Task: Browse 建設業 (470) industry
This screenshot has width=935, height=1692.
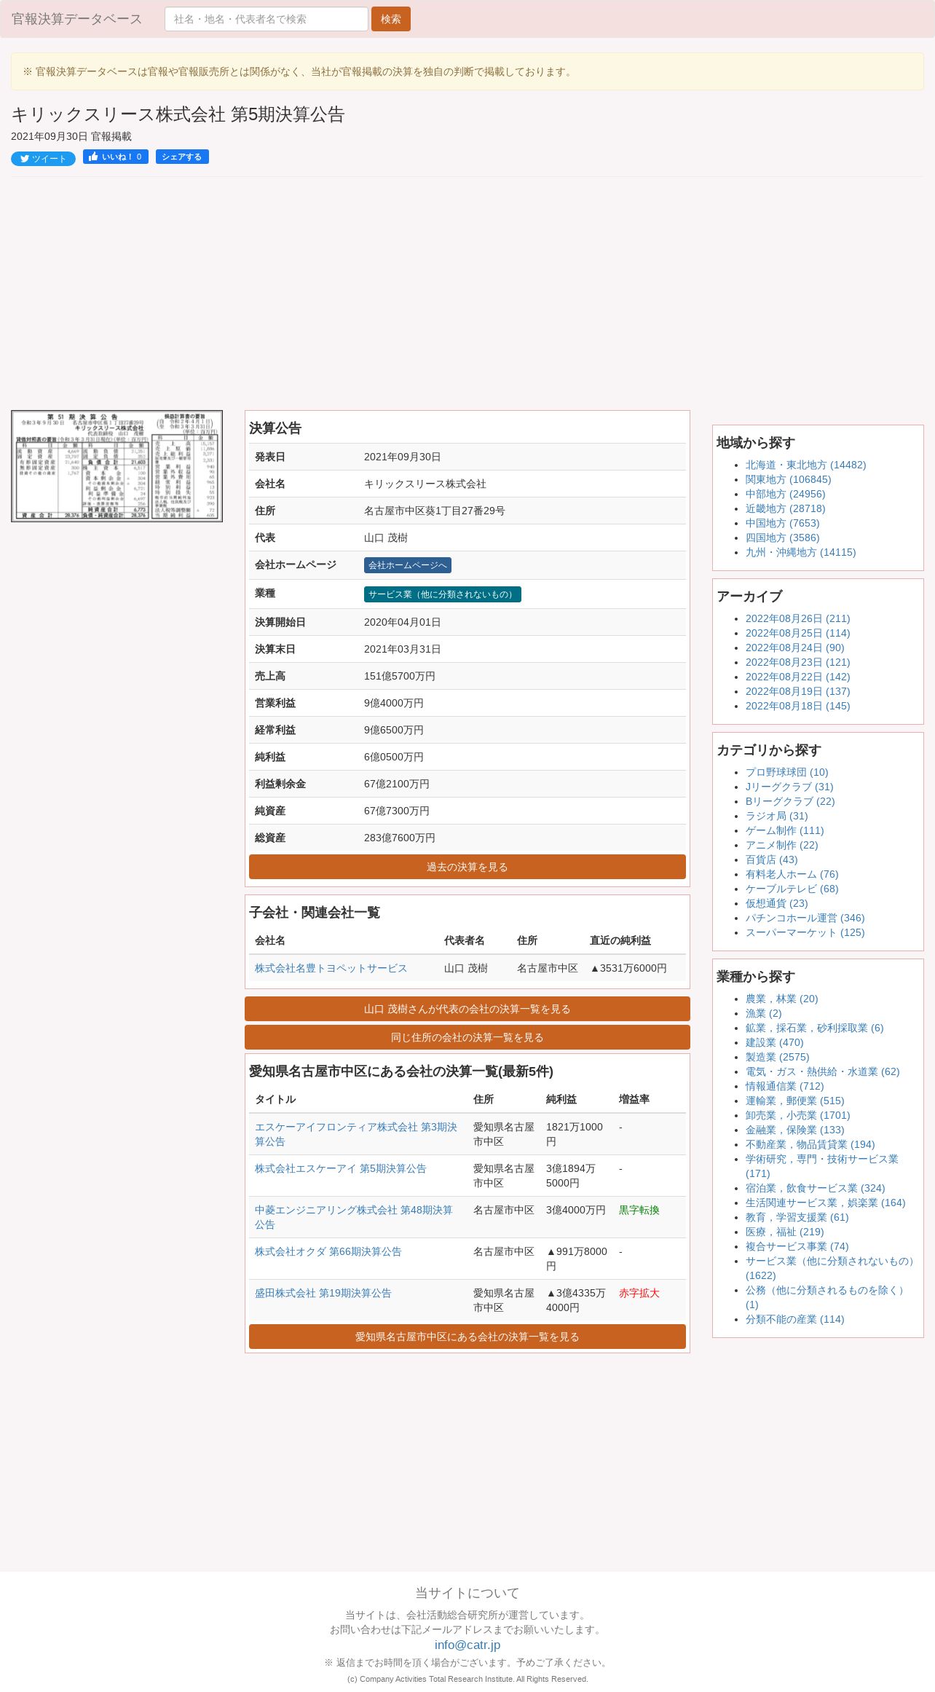Action: tap(775, 1042)
